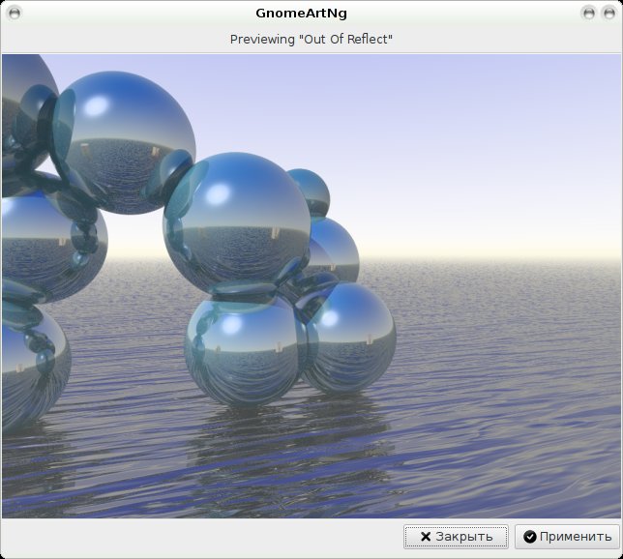Click the Закрыть button
The height and width of the screenshot is (559, 623).
click(456, 537)
